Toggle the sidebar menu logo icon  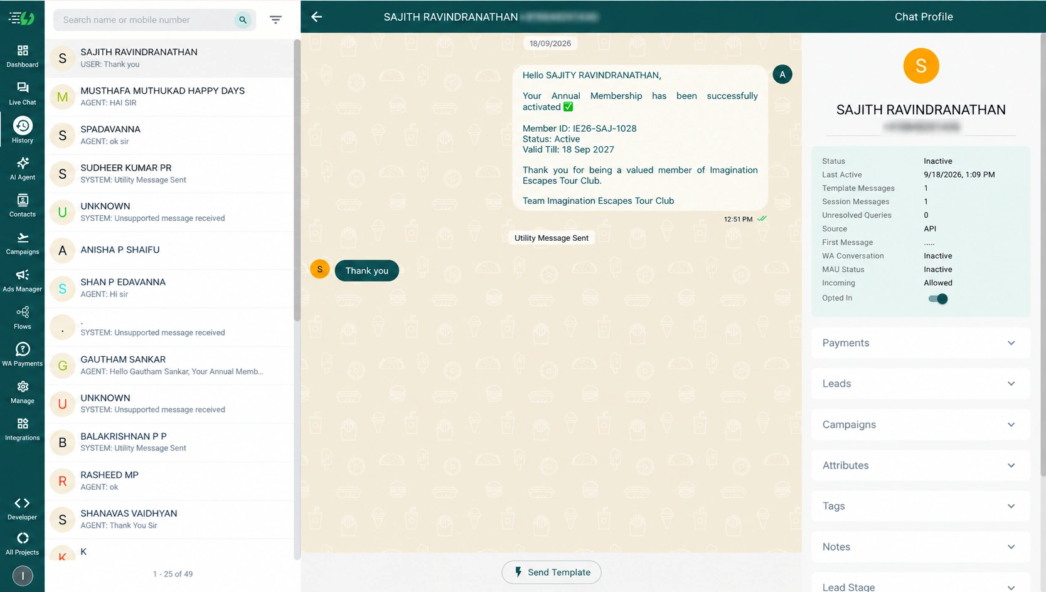pyautogui.click(x=22, y=18)
